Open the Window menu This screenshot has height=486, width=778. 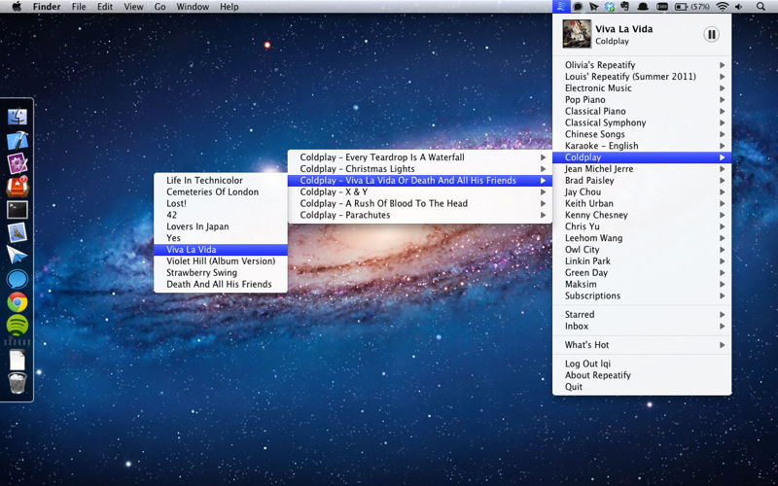click(193, 7)
